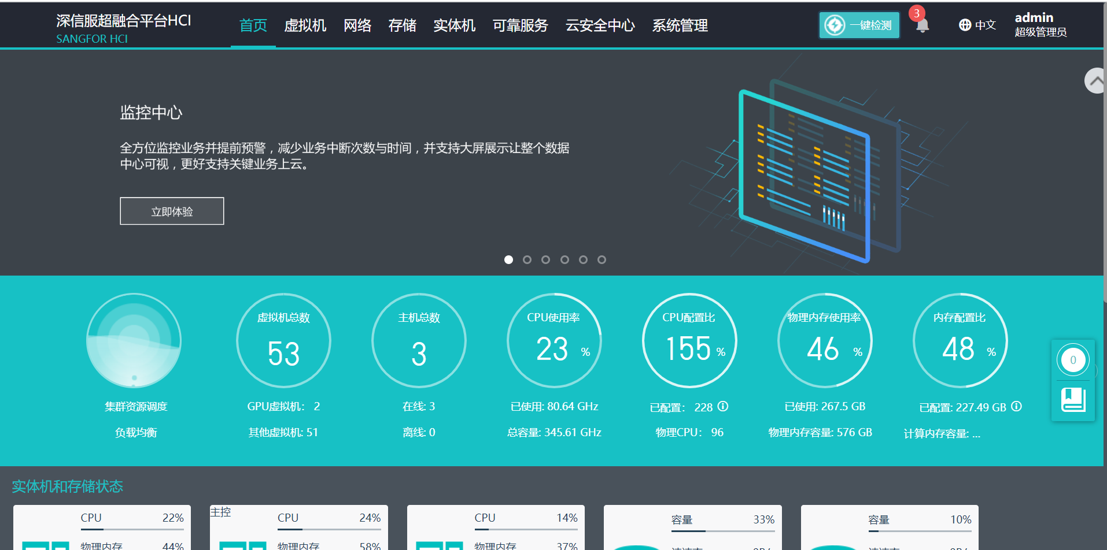This screenshot has width=1107, height=550.
Task: Open the 虚拟机 menu tab
Action: 305,25
